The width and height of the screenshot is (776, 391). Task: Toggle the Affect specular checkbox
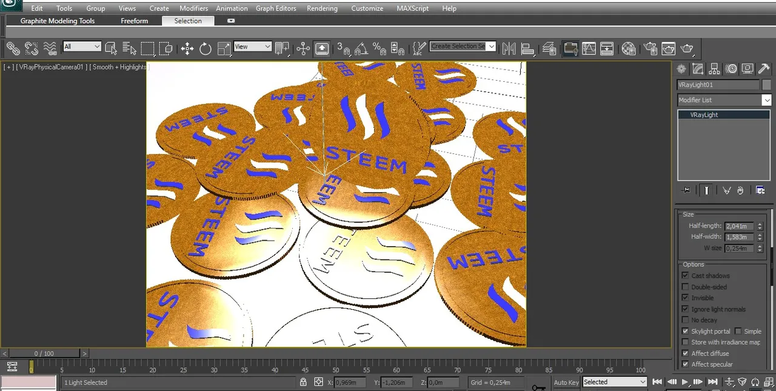(x=686, y=364)
